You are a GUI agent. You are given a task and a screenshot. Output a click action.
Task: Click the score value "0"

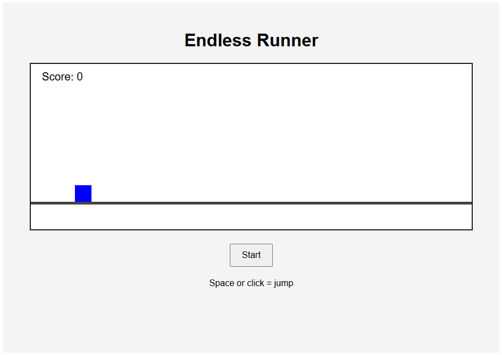point(80,77)
